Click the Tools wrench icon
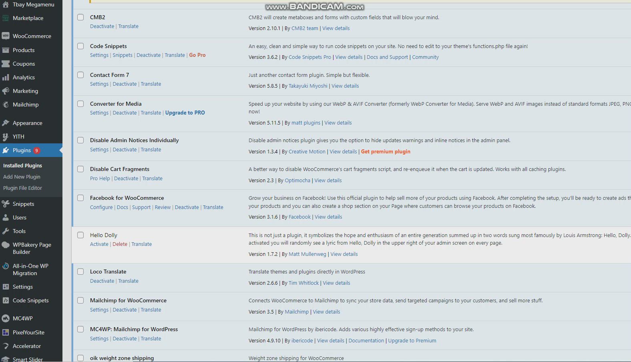The image size is (631, 362). [x=6, y=231]
